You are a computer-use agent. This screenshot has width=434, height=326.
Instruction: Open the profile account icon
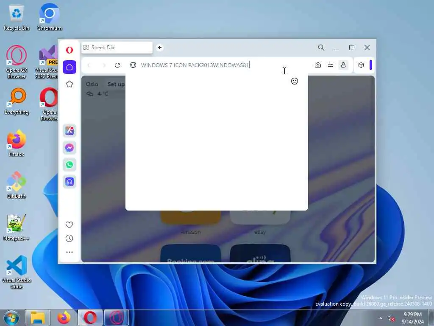343,65
